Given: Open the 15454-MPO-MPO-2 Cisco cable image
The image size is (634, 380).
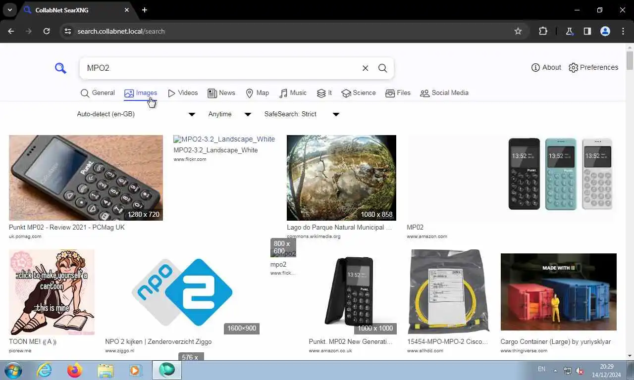Looking at the screenshot, I should click(x=448, y=292).
